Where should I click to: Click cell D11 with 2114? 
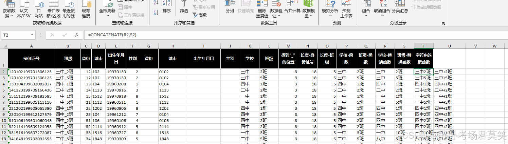coord(98,127)
